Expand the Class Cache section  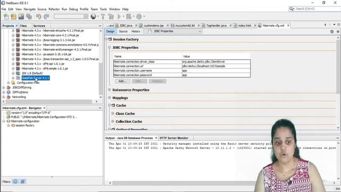(112, 114)
